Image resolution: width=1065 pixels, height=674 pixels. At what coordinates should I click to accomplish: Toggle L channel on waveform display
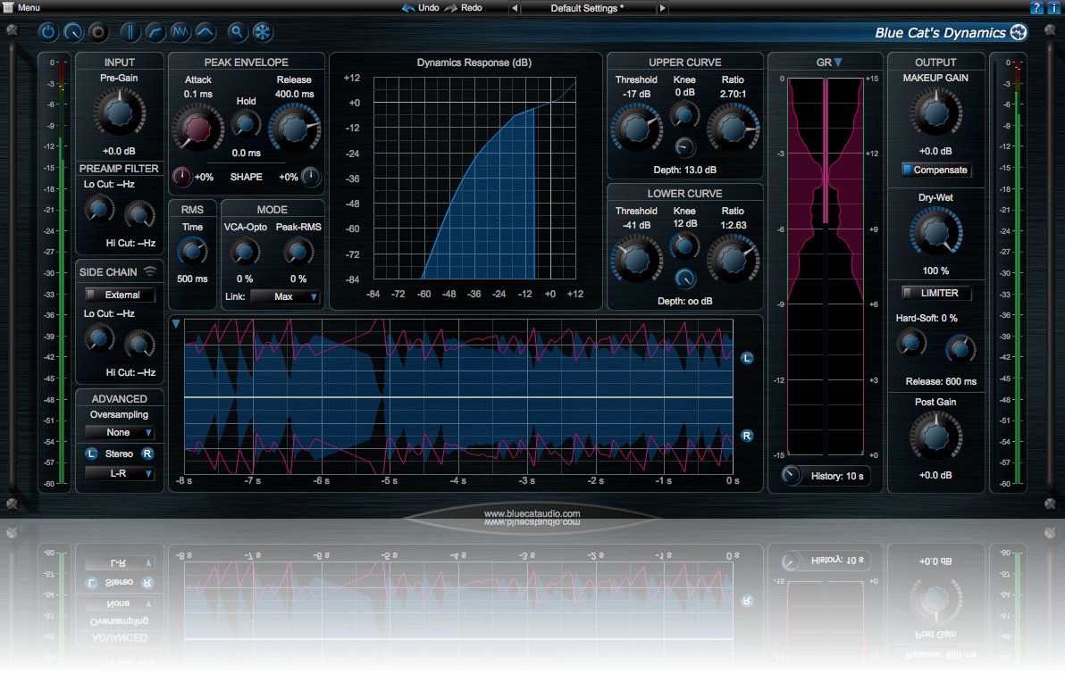(x=746, y=358)
